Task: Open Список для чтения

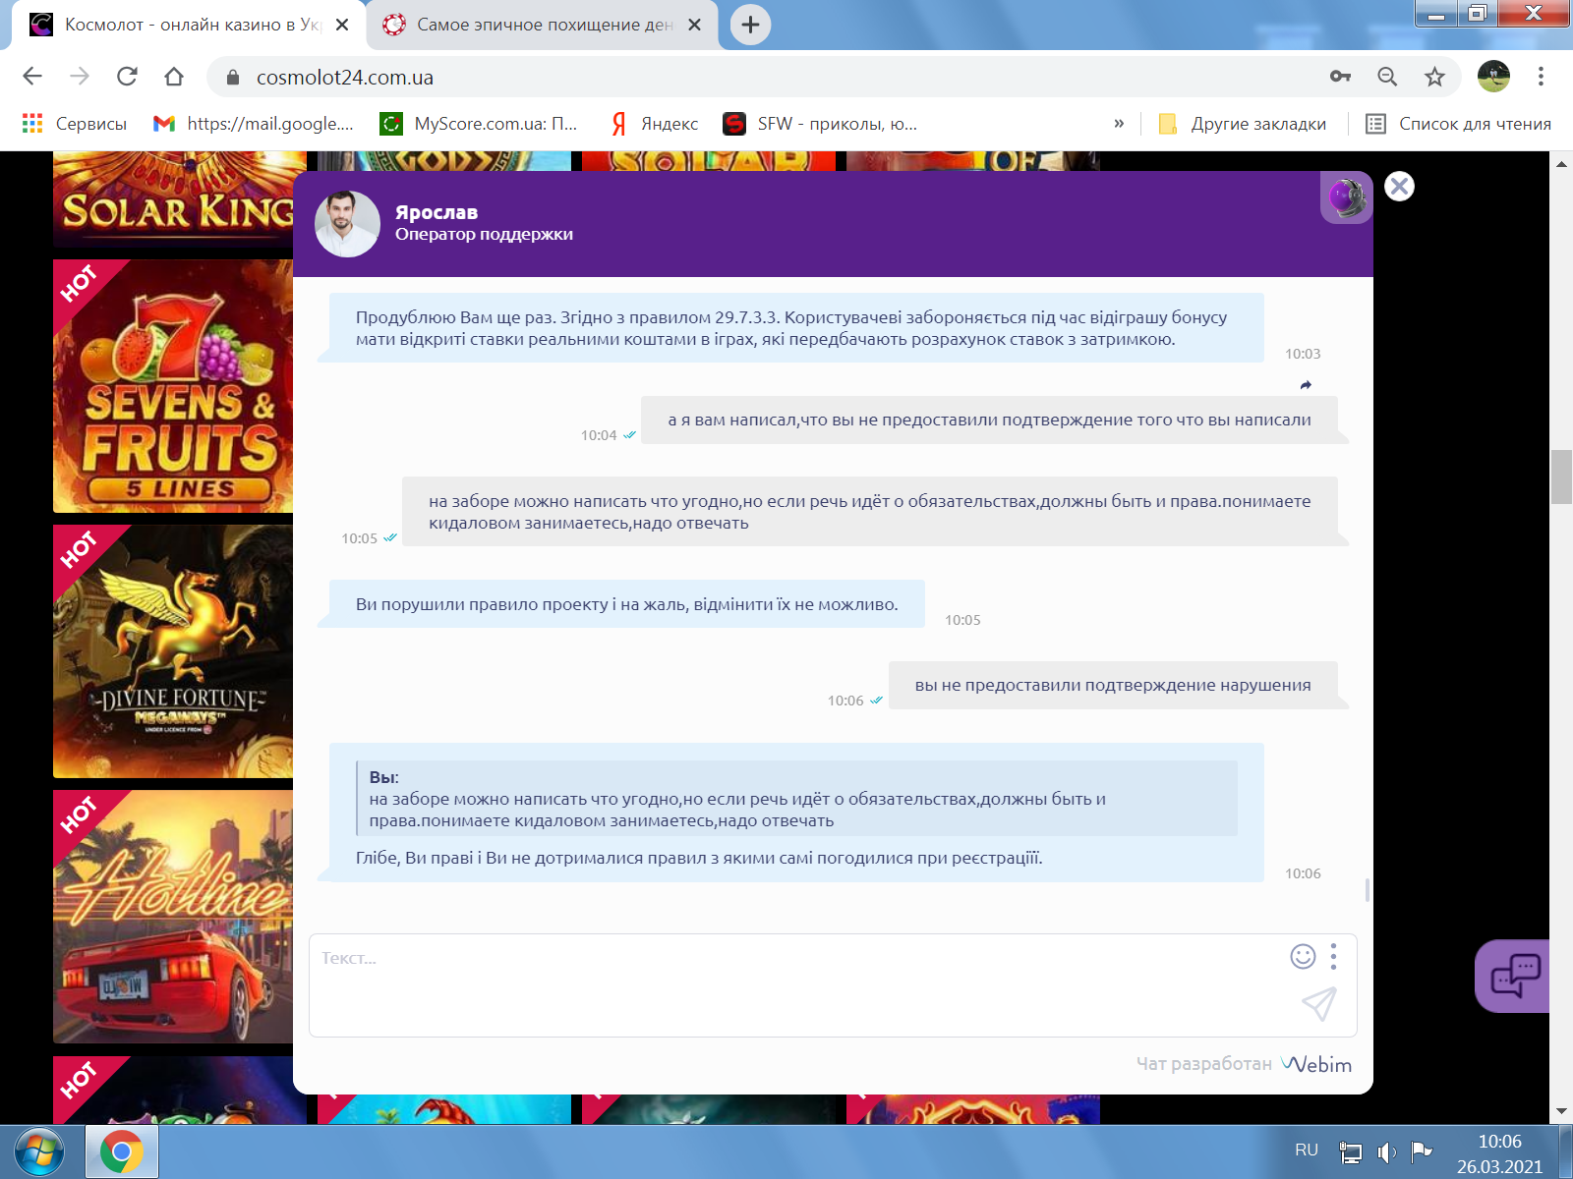Action: [1459, 124]
